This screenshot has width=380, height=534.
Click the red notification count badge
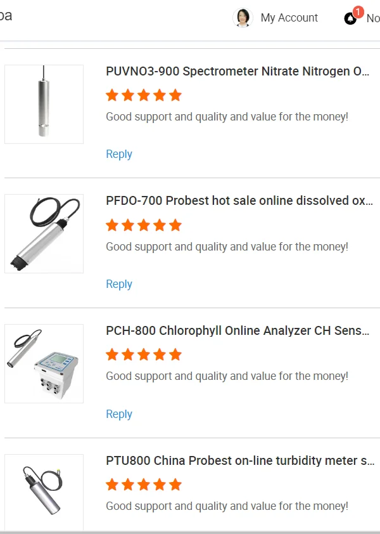pyautogui.click(x=358, y=12)
